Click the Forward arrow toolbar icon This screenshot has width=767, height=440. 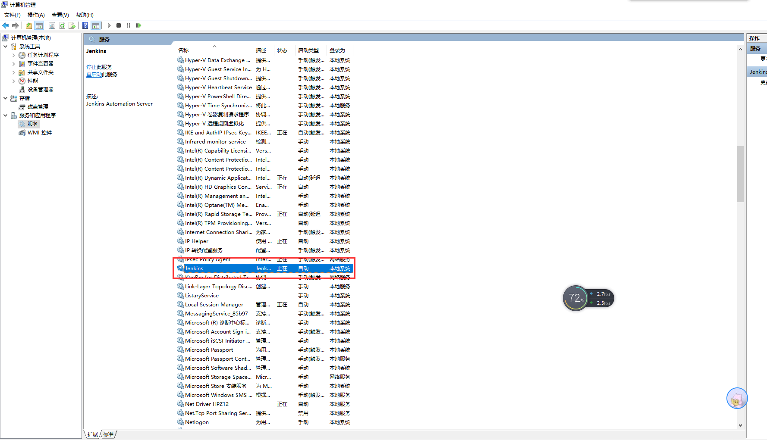coord(16,25)
